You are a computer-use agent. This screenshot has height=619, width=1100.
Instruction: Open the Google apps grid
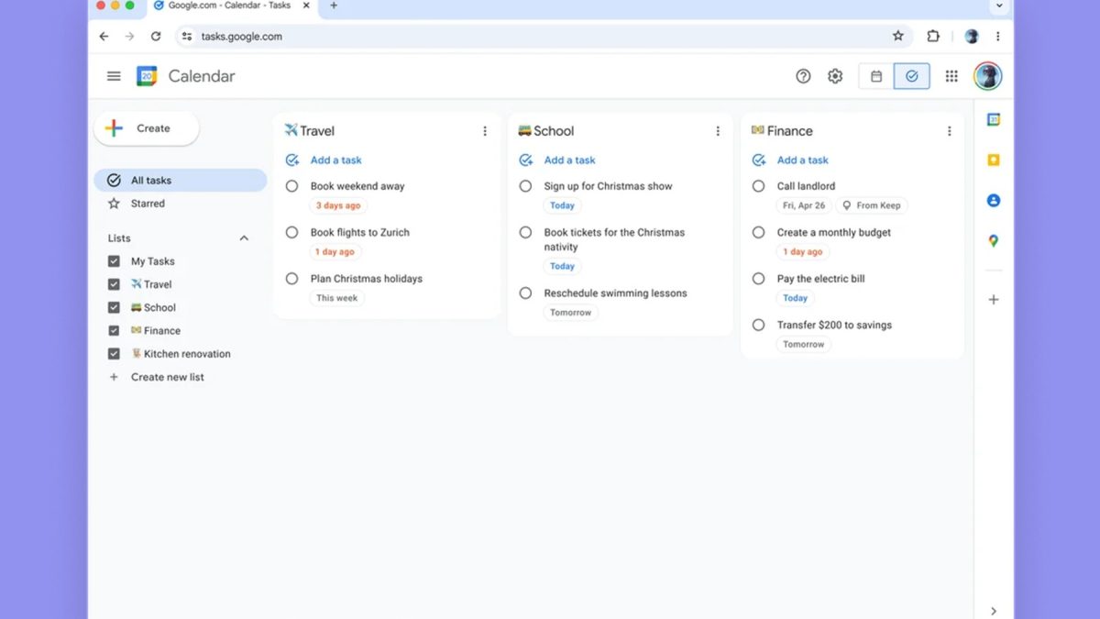pyautogui.click(x=951, y=76)
